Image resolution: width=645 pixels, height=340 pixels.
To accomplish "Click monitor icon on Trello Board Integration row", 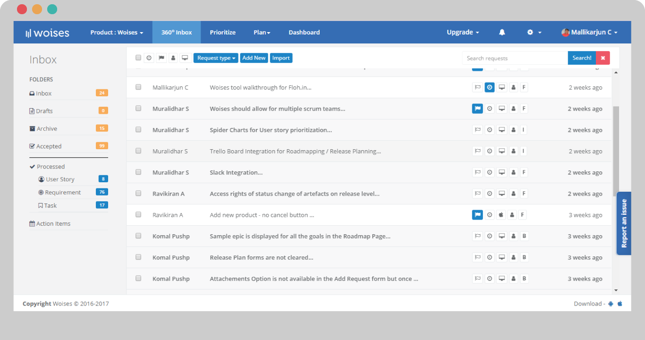I will point(502,151).
